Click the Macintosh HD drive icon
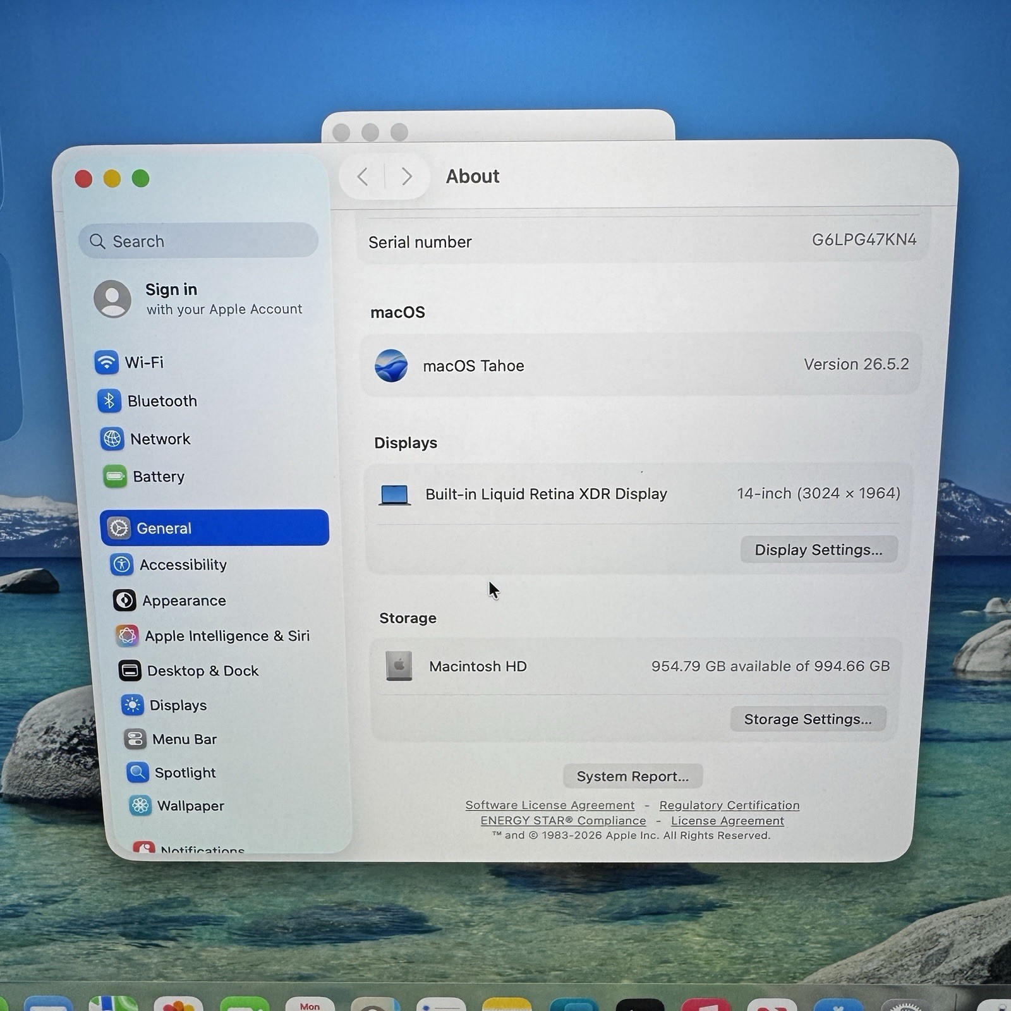1011x1011 pixels. point(399,666)
